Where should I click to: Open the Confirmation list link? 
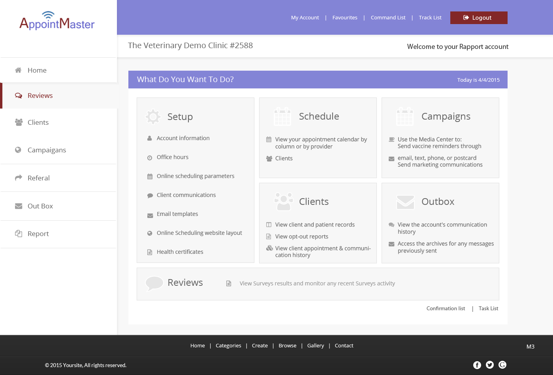[446, 309]
